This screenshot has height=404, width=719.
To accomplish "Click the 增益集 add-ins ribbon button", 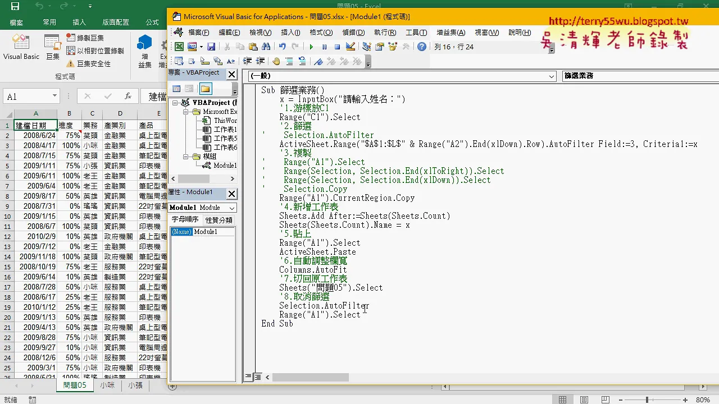I will pos(145,52).
